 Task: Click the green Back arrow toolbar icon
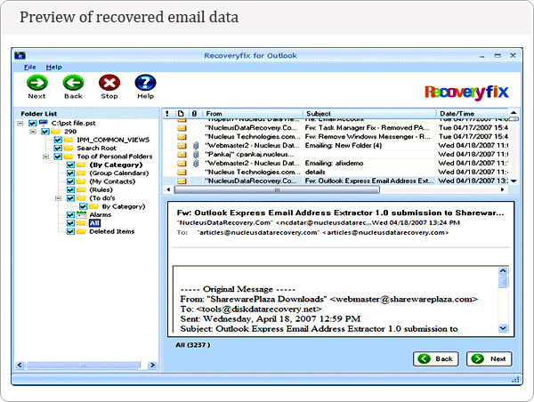(73, 83)
